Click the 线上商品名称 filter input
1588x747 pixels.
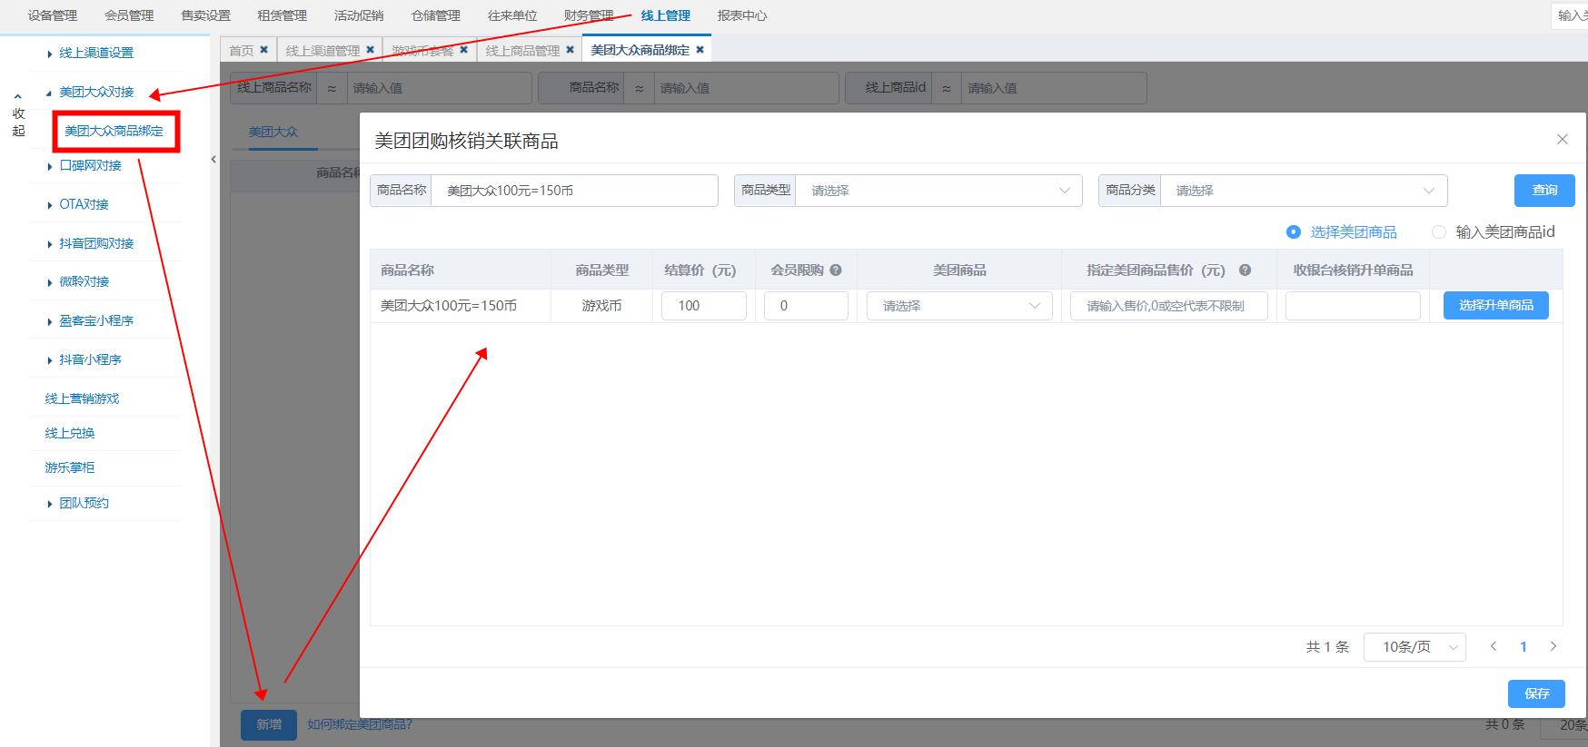[x=438, y=88]
